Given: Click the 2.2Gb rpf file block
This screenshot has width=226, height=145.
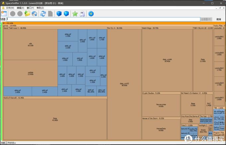Looking at the screenshot, I should point(68,47).
